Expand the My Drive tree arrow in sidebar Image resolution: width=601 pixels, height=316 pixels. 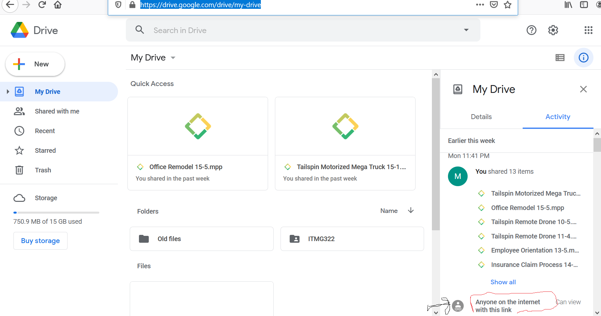pos(8,92)
